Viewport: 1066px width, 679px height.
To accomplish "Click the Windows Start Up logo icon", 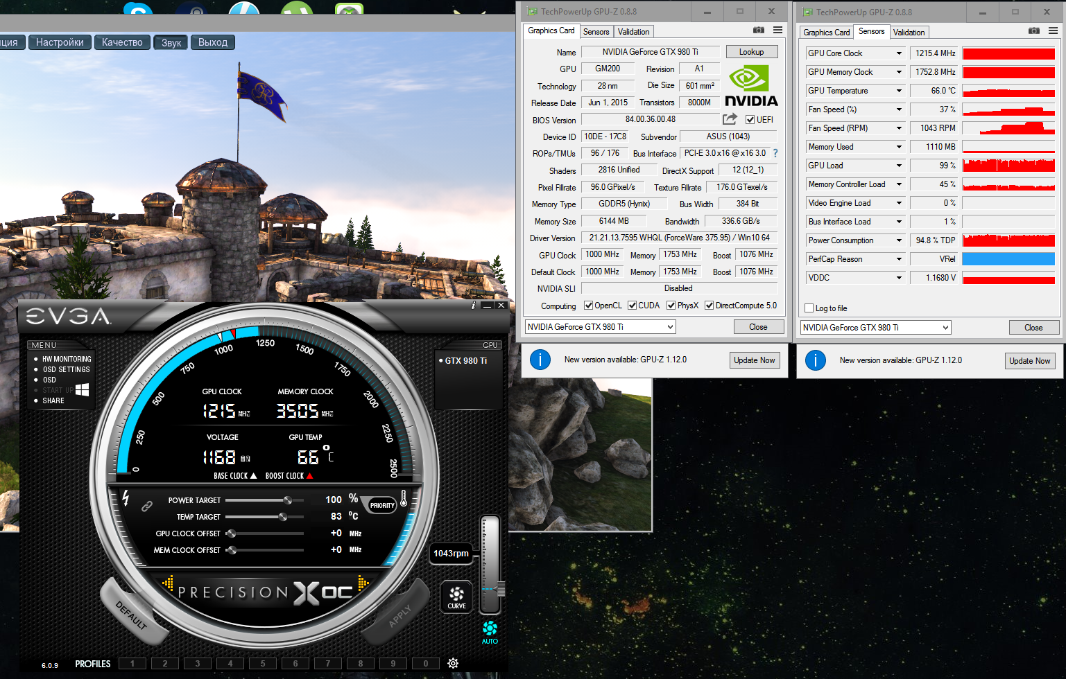I will tap(82, 389).
